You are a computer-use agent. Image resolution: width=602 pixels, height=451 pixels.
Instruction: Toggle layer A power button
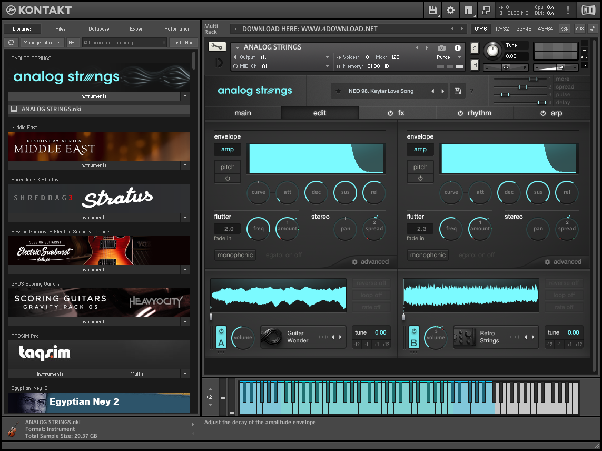point(222,331)
